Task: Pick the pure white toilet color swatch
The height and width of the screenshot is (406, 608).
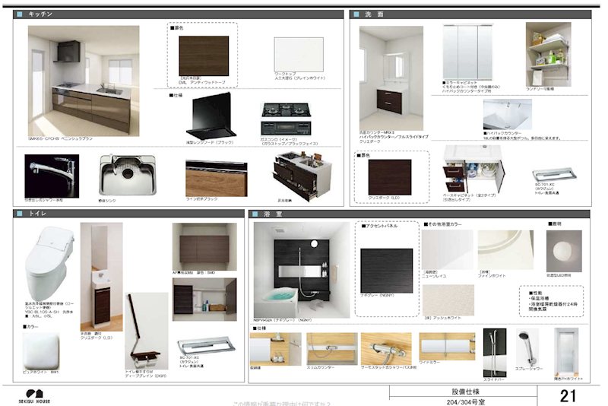Action: [41, 351]
